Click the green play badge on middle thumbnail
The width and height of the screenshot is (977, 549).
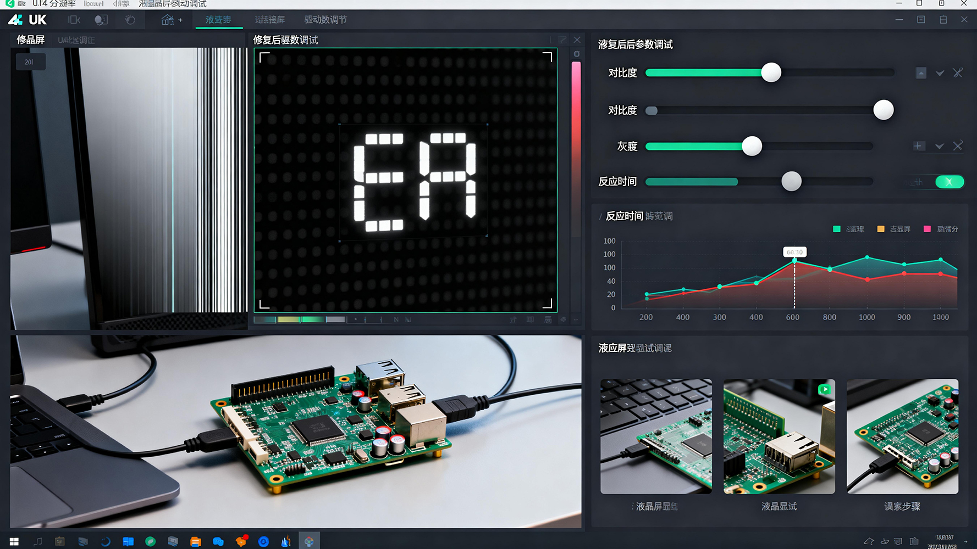click(x=824, y=389)
